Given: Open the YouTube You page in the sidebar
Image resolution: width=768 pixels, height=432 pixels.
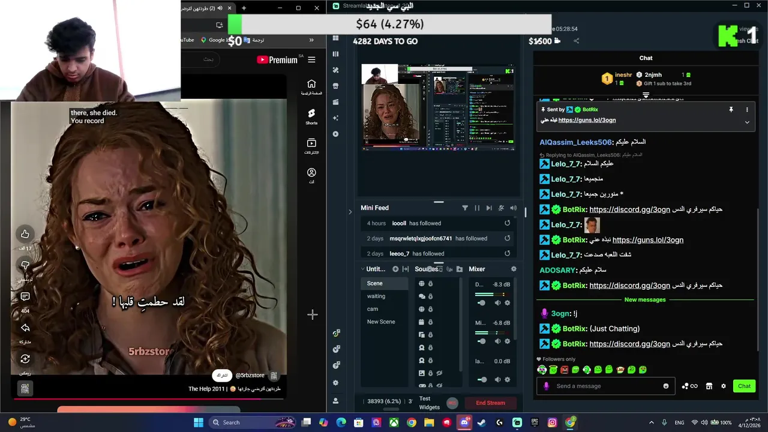Looking at the screenshot, I should 311,176.
